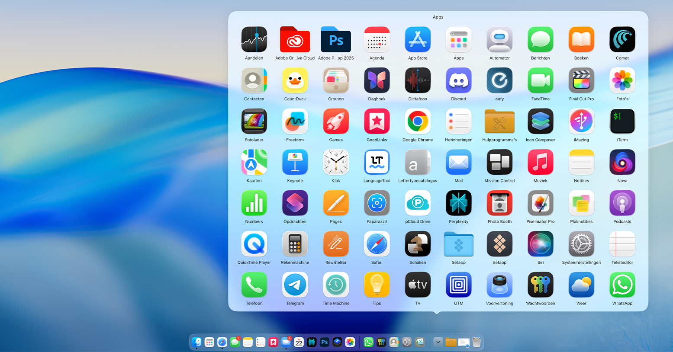Open Podcasts

click(x=622, y=203)
